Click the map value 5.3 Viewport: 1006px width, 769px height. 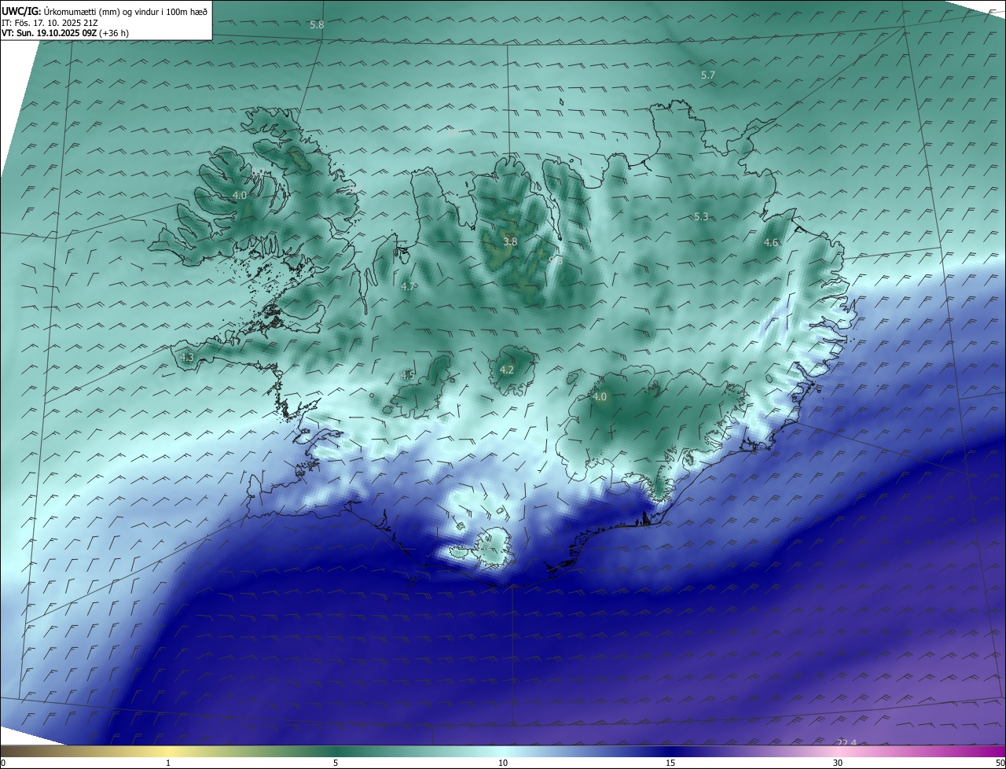(x=702, y=217)
